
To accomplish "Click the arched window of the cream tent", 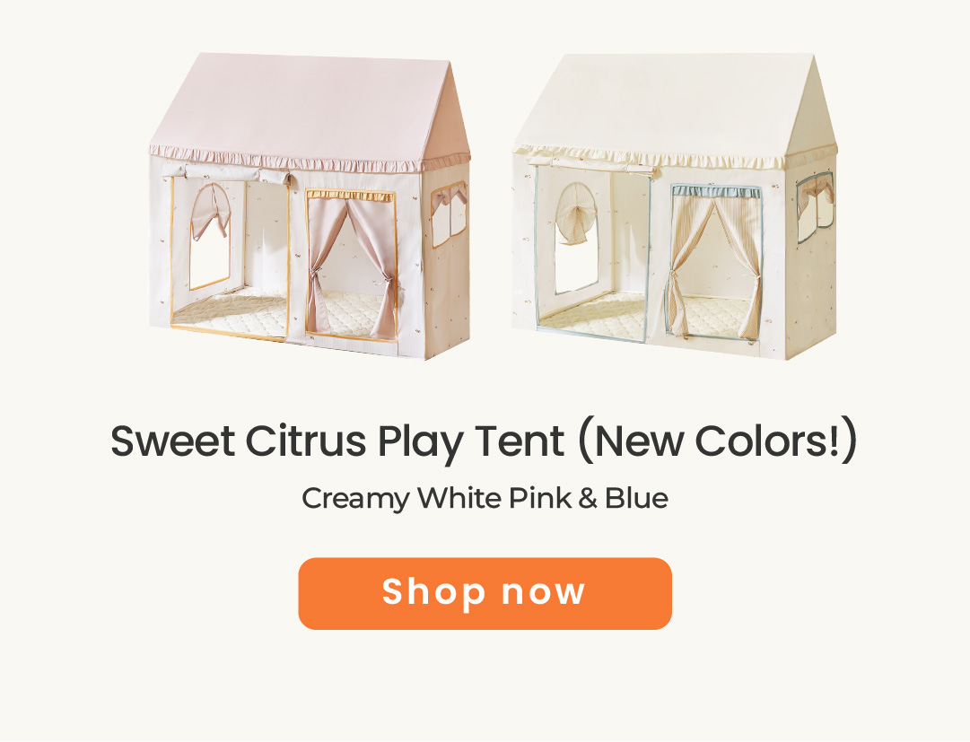I will coord(577,238).
